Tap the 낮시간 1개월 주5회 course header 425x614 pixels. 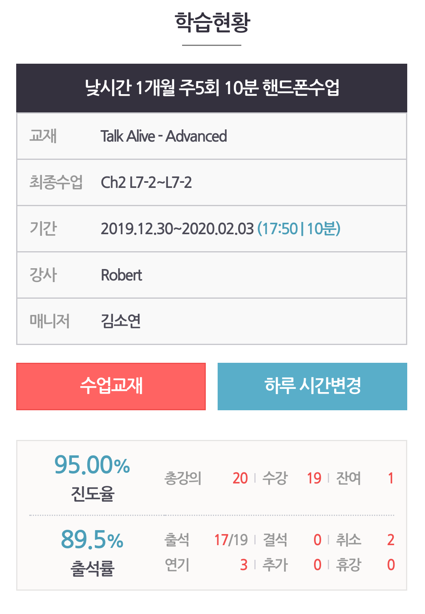coord(212,88)
